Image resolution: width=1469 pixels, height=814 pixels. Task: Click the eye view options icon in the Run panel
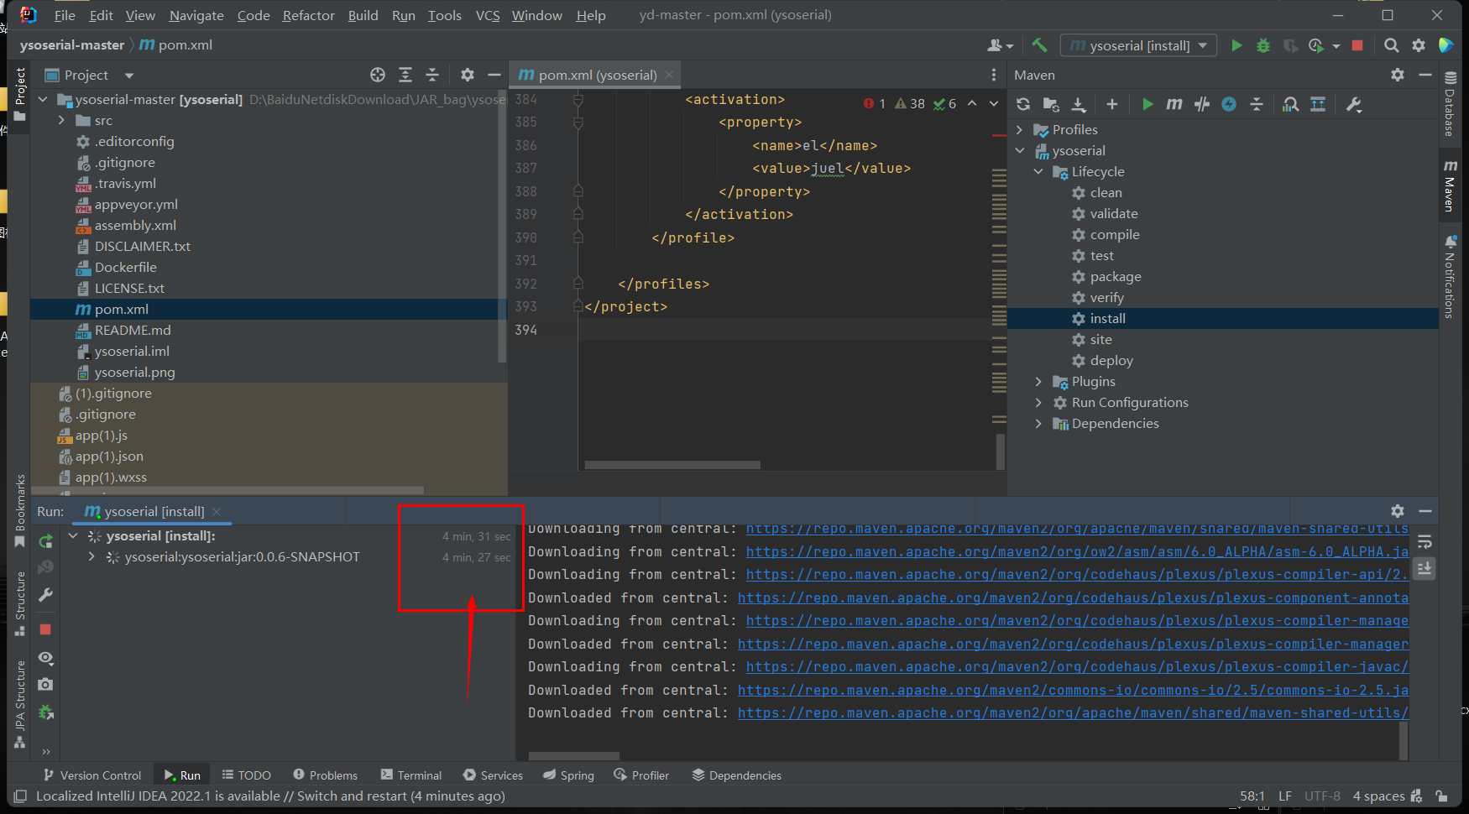46,658
